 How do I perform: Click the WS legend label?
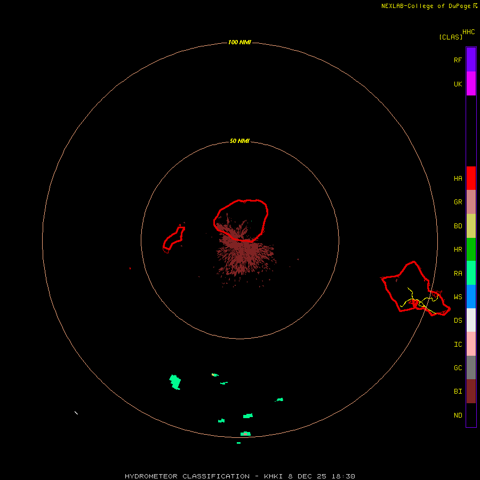458,297
